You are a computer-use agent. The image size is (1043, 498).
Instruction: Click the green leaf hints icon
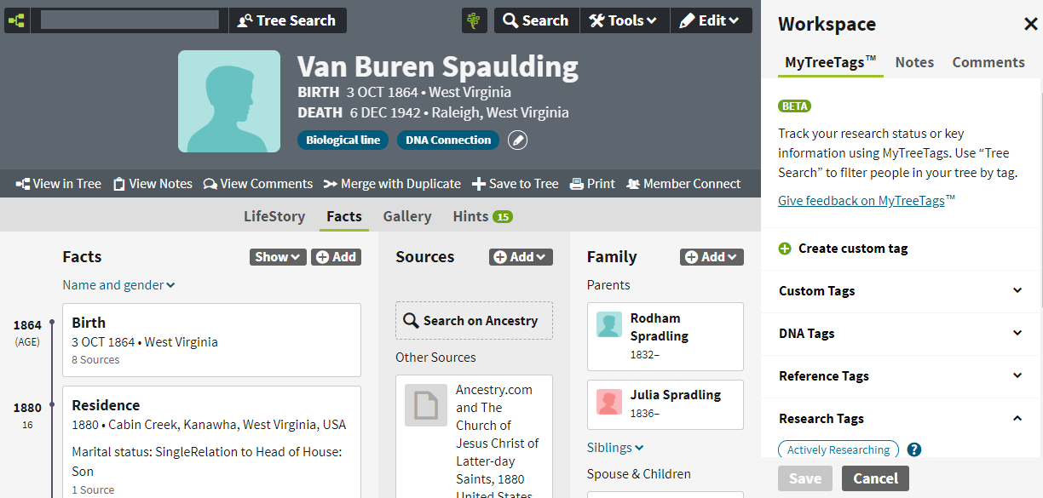(x=475, y=20)
